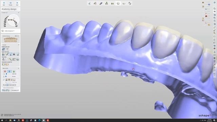Open the redo history dropdown arrow

point(9,90)
